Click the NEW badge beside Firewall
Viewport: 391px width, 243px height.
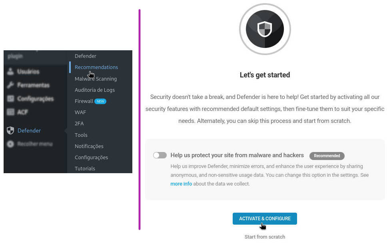coord(100,101)
